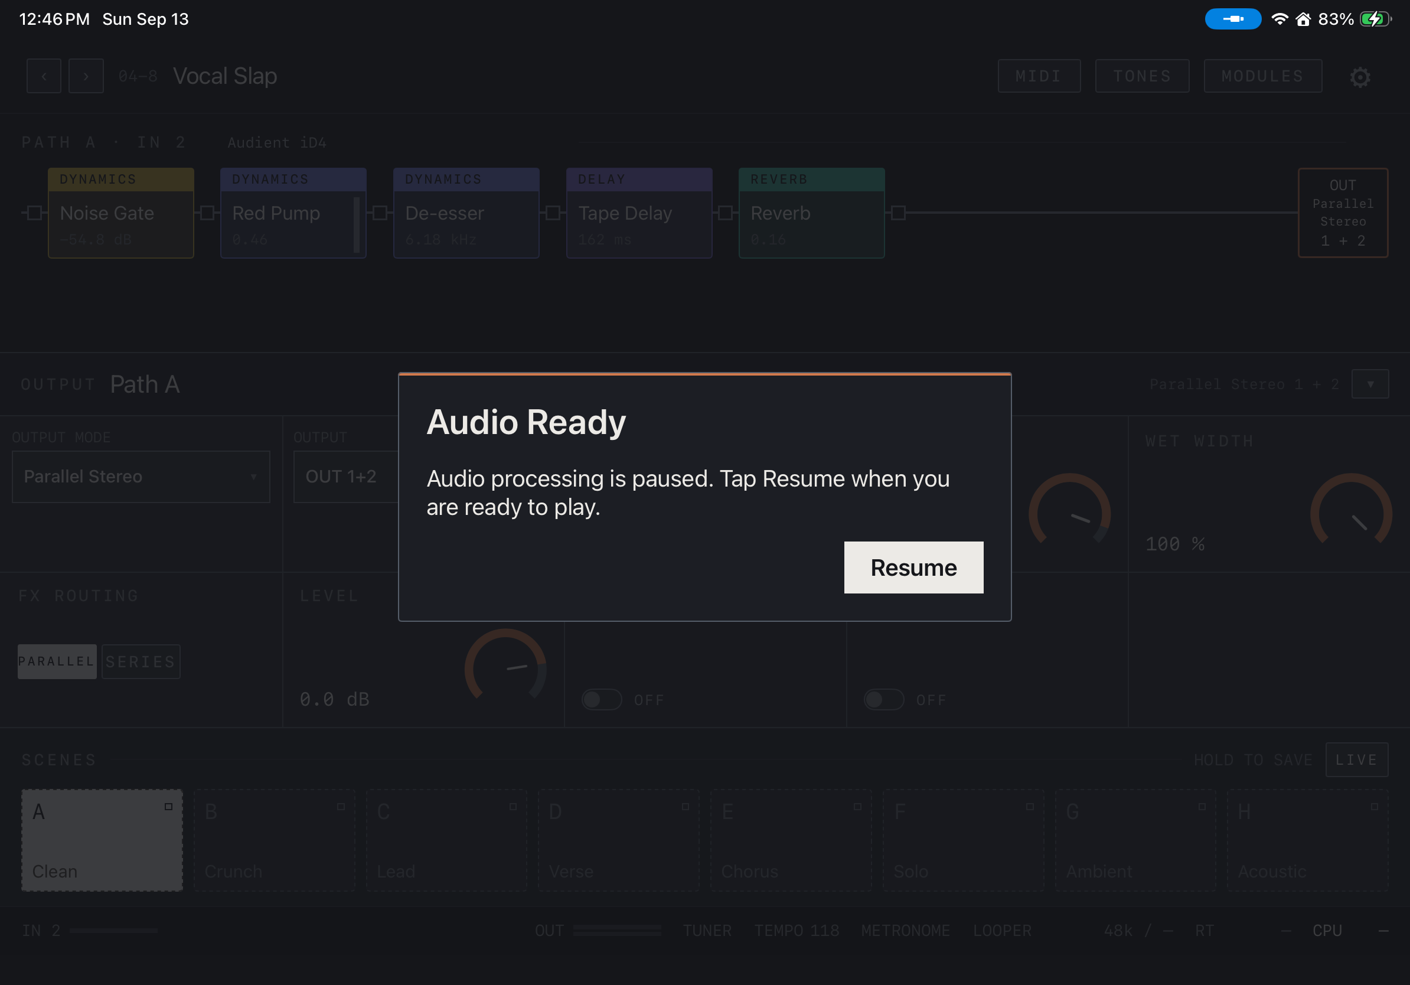Click the Wet Width knob
The height and width of the screenshot is (985, 1410).
[x=1351, y=512]
